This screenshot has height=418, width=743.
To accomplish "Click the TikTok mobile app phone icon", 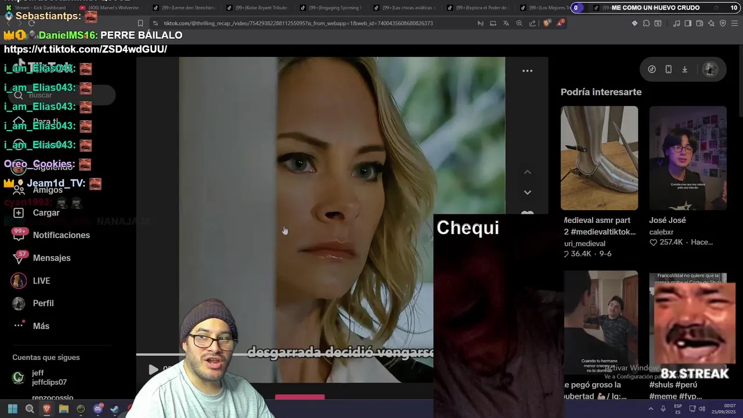I will [668, 69].
